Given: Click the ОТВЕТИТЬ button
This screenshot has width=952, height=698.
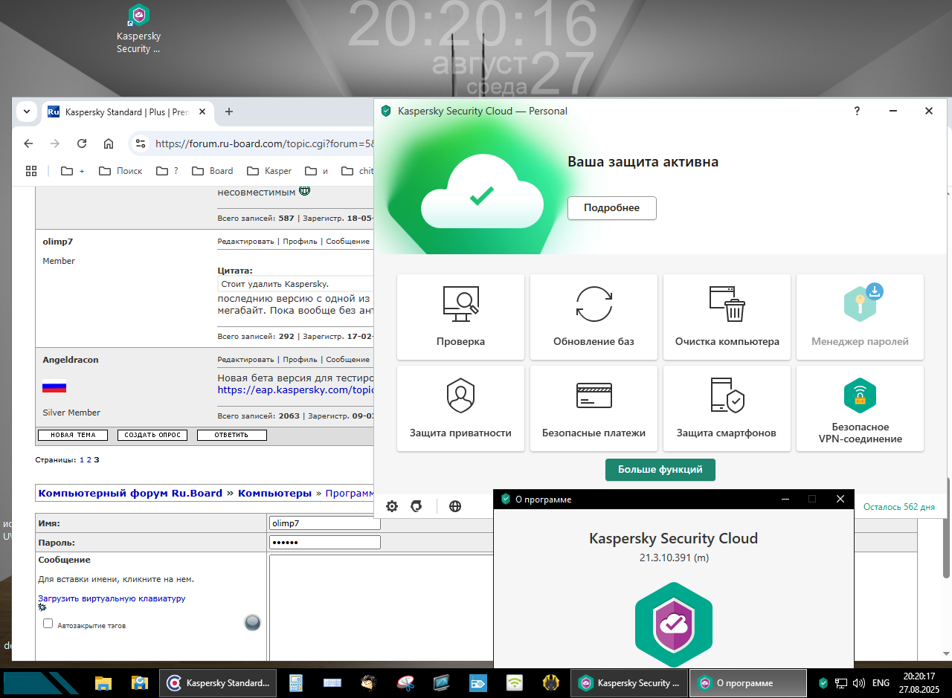Looking at the screenshot, I should click(232, 435).
